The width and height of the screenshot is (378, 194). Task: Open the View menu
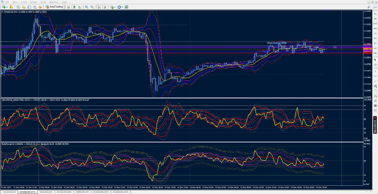pos(15,2)
